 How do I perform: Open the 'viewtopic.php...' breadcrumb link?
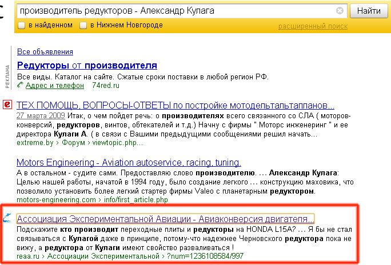tap(118, 143)
